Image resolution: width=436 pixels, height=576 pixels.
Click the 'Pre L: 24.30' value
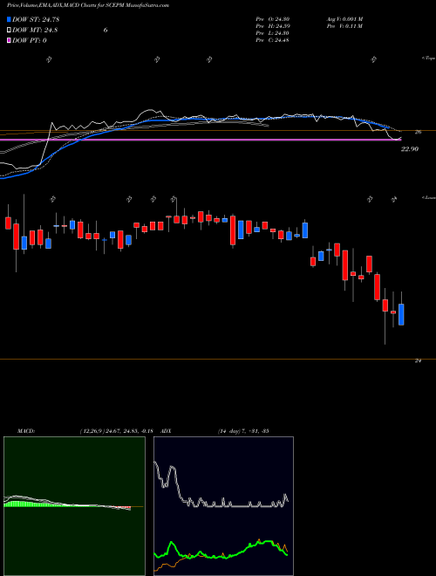pos(272,33)
